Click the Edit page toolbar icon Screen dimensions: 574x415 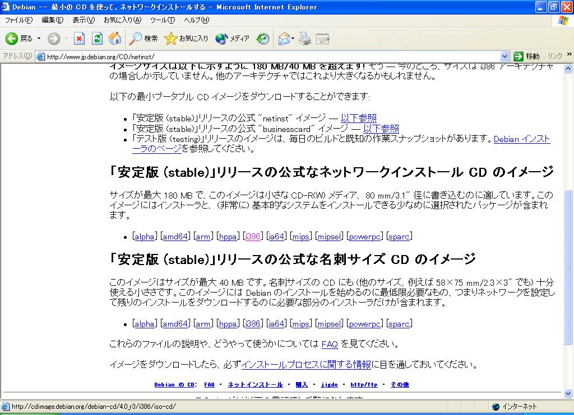[x=322, y=39]
